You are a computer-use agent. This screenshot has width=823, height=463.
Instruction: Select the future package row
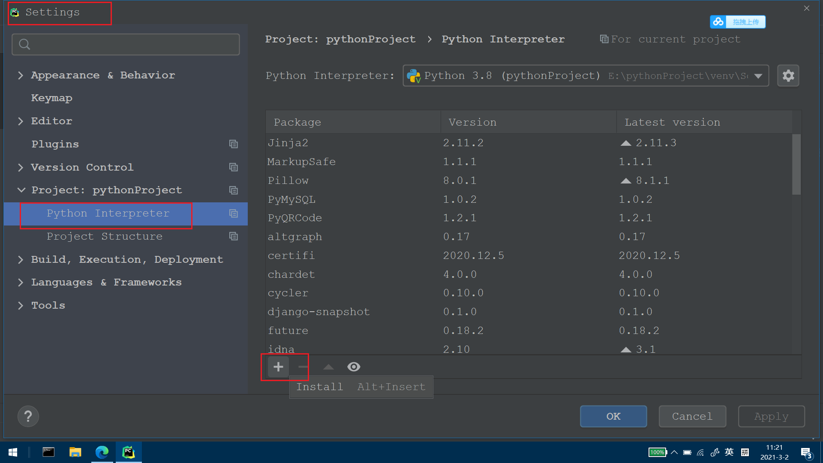coord(529,331)
